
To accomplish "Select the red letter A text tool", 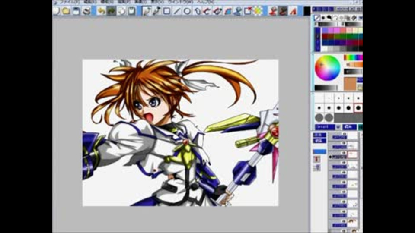I will coord(293,11).
